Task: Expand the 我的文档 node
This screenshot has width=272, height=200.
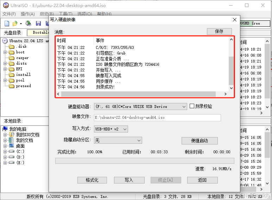Action: 5,140
